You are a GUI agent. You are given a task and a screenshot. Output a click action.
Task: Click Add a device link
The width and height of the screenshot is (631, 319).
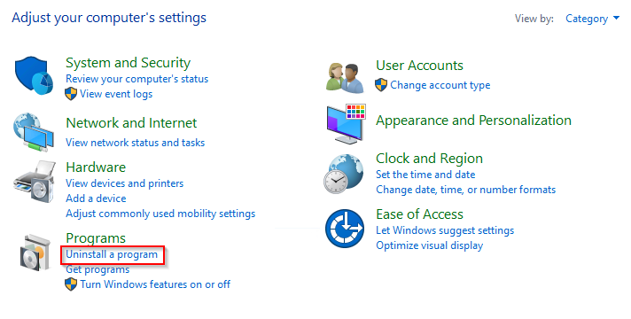point(96,198)
